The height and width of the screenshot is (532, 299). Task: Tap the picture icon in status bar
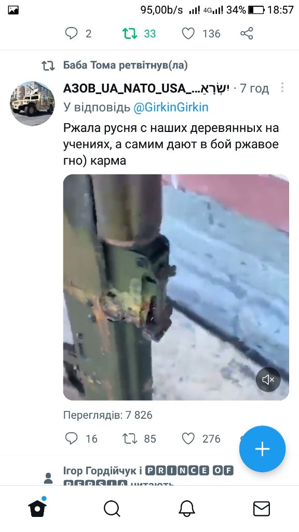(x=13, y=10)
